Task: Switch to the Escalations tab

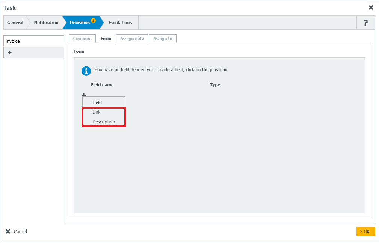Action: [x=120, y=22]
